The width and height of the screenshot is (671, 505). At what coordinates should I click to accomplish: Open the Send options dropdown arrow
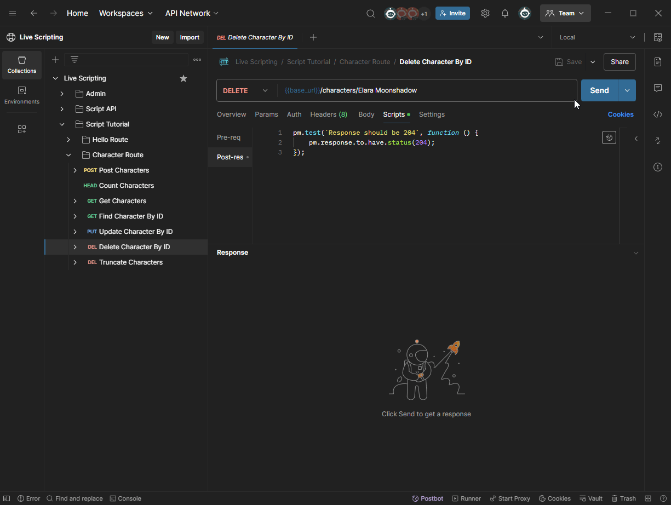pos(627,90)
